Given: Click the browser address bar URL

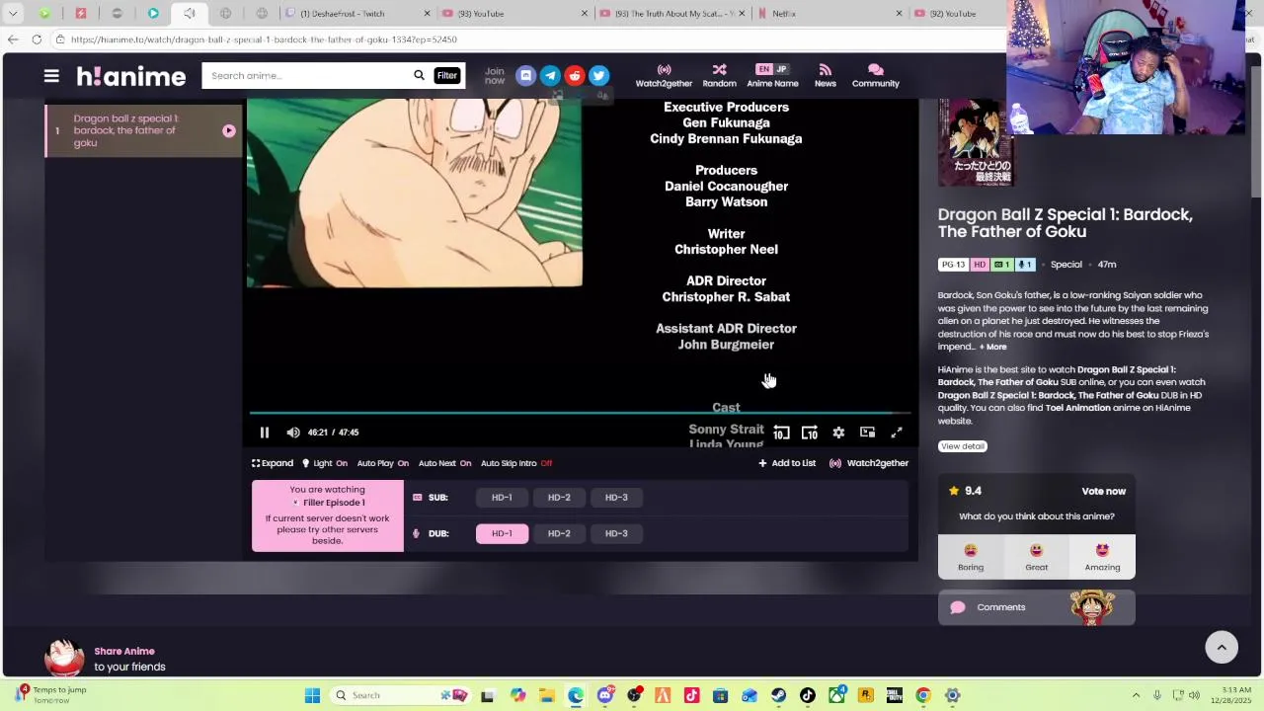Looking at the screenshot, I should tap(264, 39).
